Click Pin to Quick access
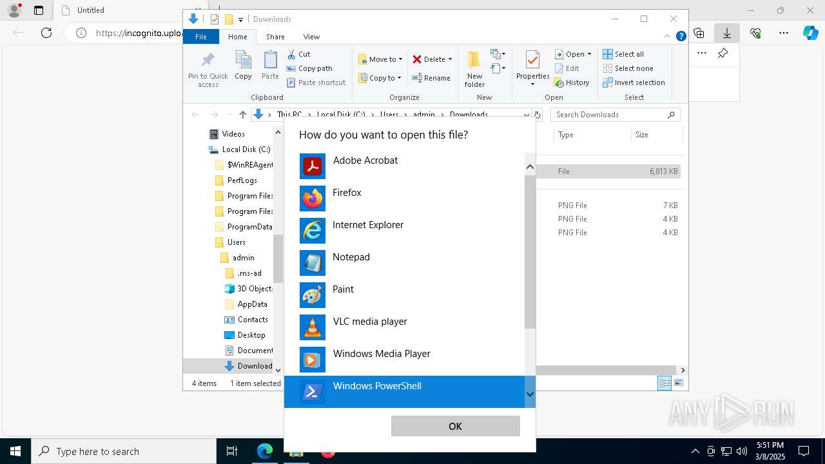The height and width of the screenshot is (464, 825). [x=208, y=70]
